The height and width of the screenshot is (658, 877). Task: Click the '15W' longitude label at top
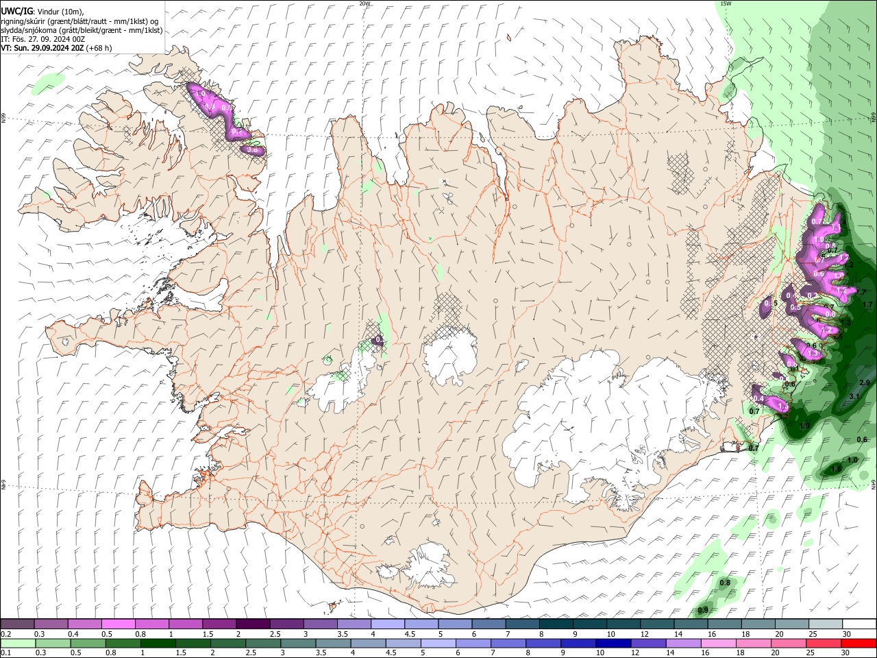point(726,3)
